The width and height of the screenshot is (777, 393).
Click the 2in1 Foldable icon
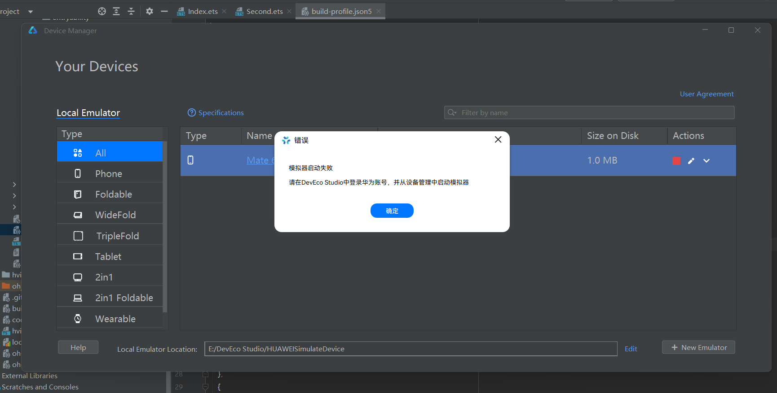pos(78,298)
